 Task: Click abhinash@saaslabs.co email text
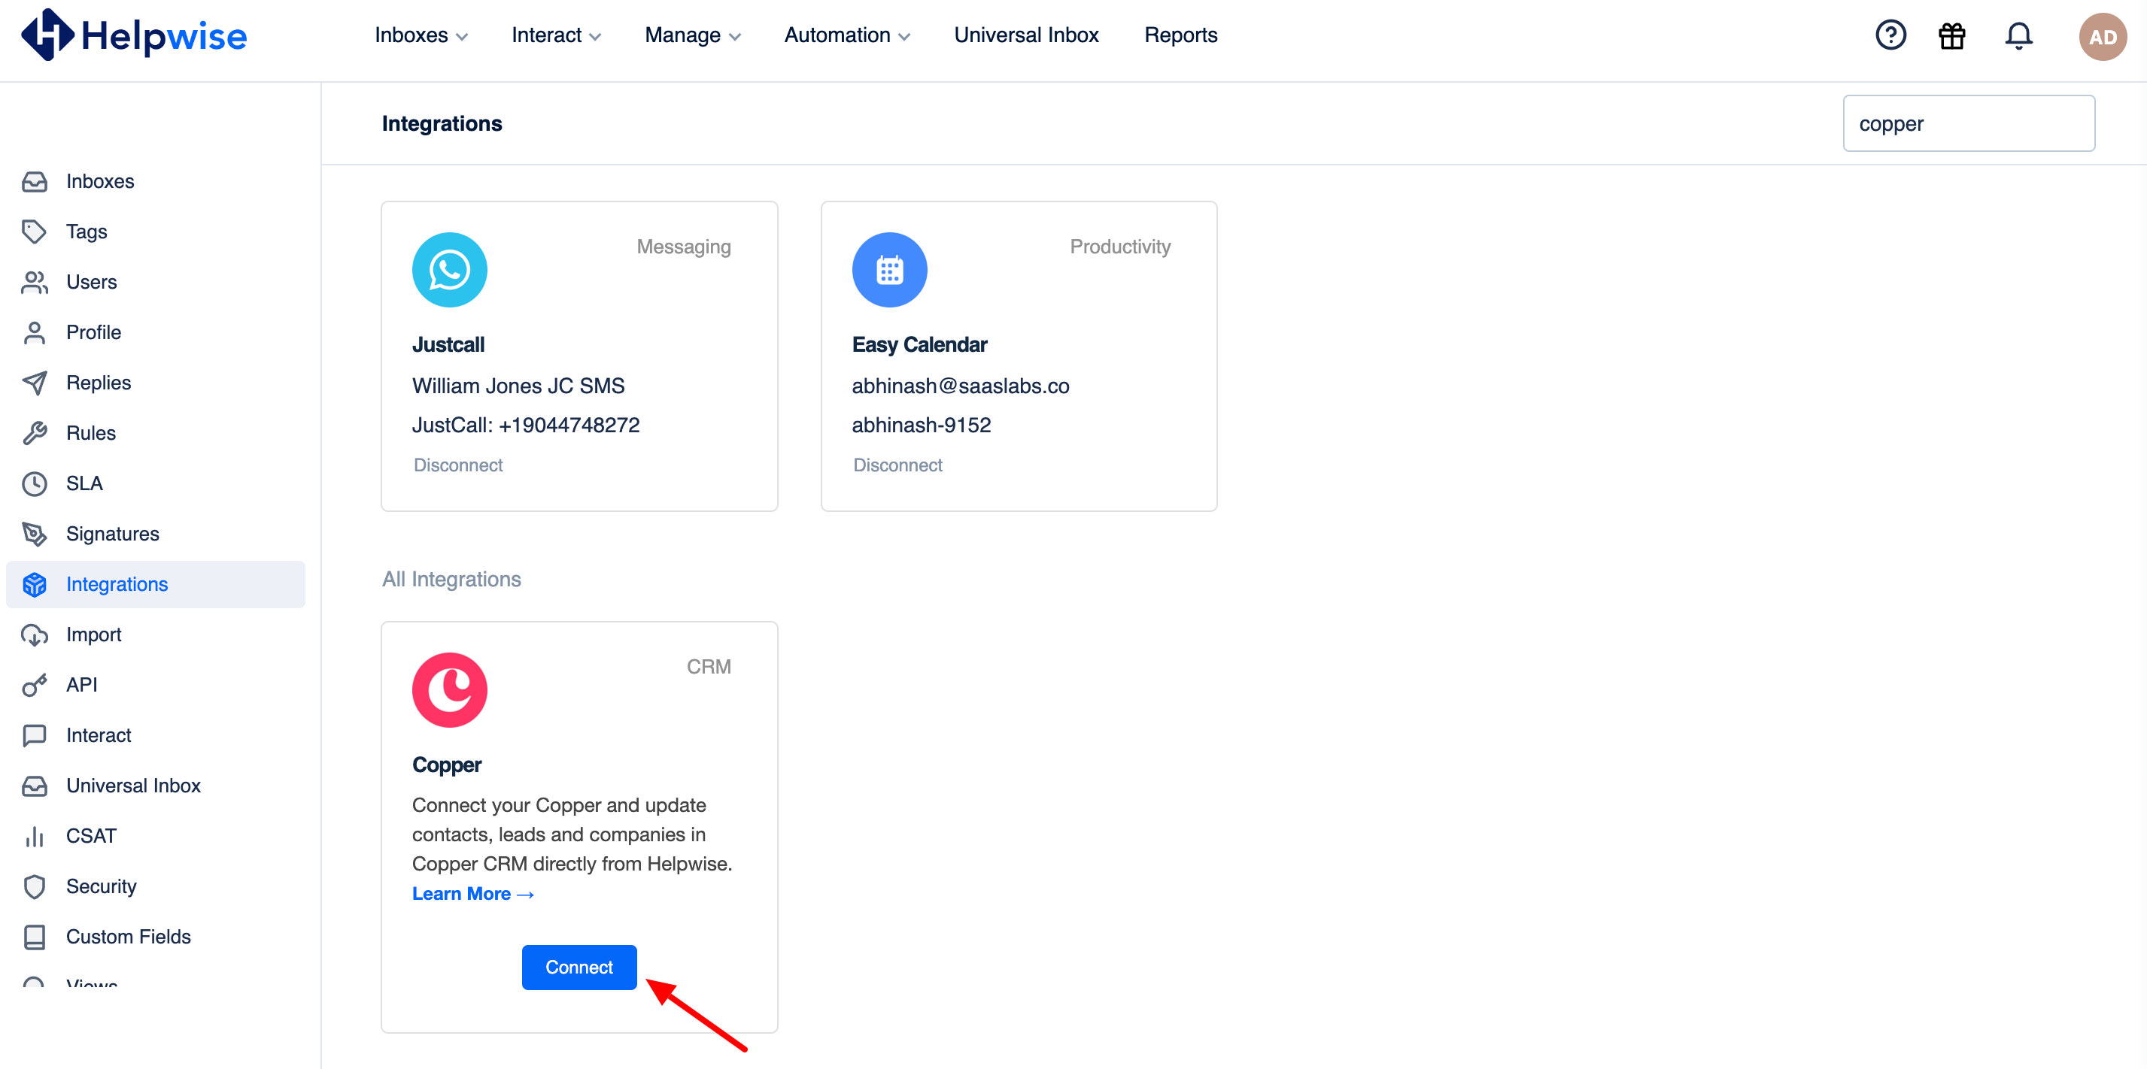click(960, 386)
